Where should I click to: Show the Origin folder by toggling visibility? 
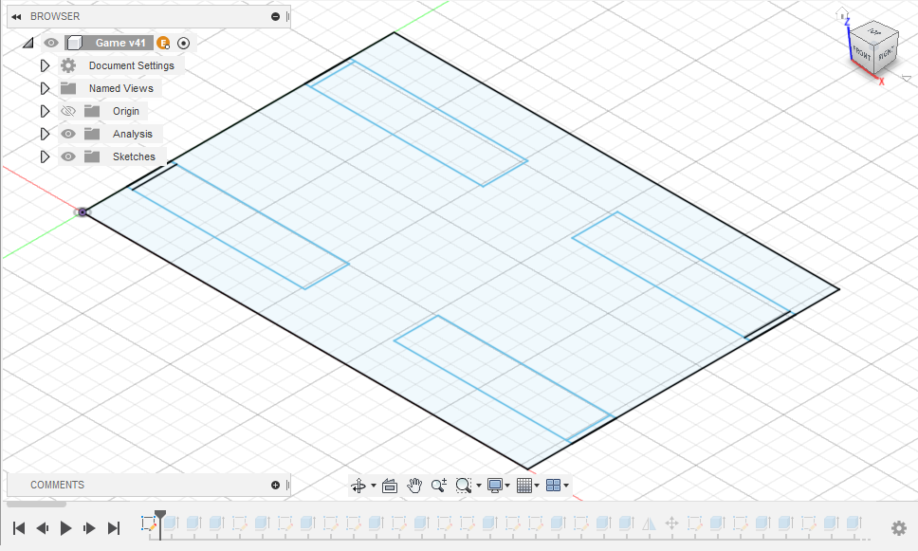[66, 111]
